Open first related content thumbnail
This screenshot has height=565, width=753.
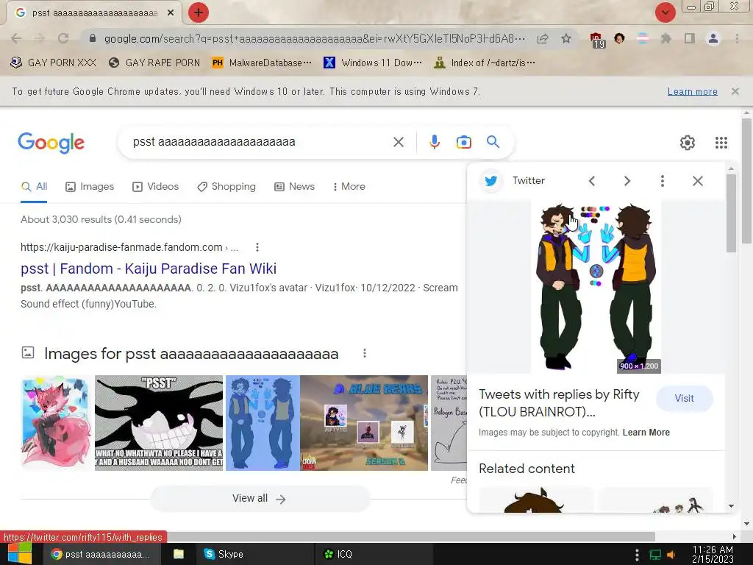535,500
